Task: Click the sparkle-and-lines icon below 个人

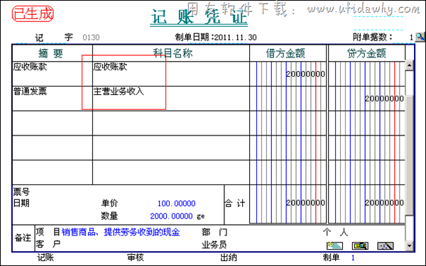Action: tap(334, 245)
